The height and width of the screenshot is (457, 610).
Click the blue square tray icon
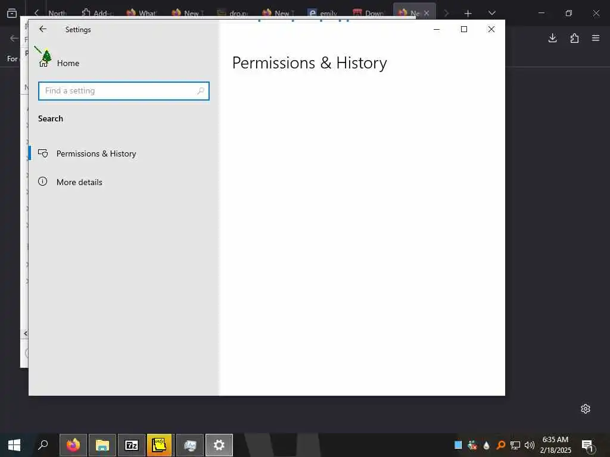pyautogui.click(x=458, y=445)
